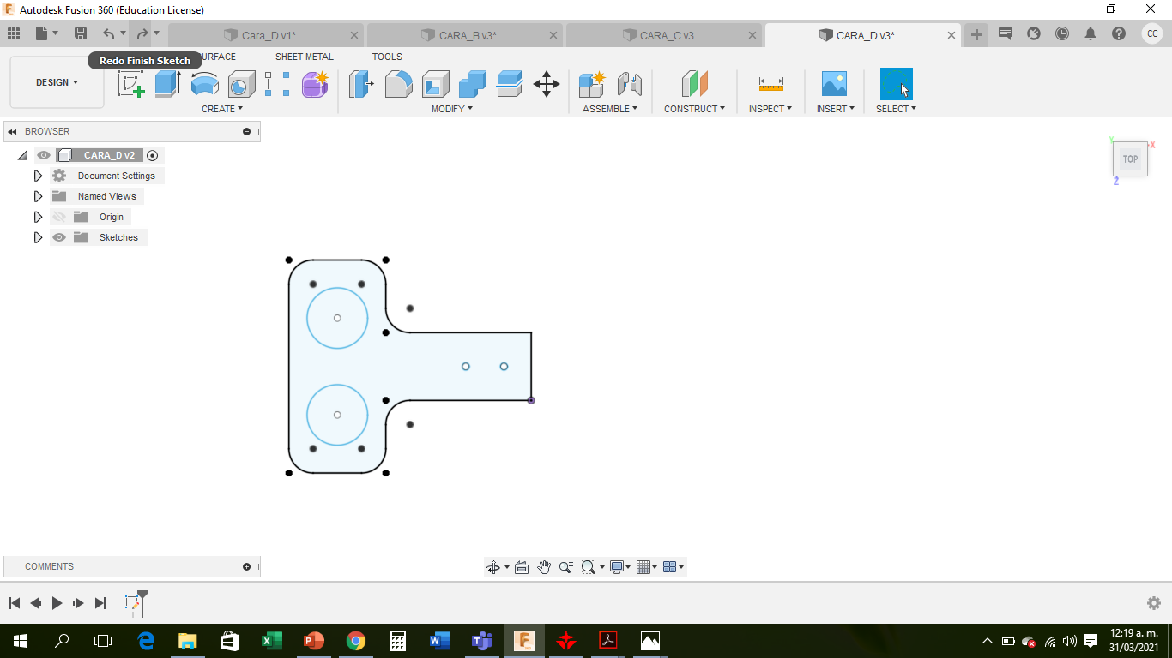Select the Create Form tool
Image resolution: width=1172 pixels, height=658 pixels.
tap(315, 84)
